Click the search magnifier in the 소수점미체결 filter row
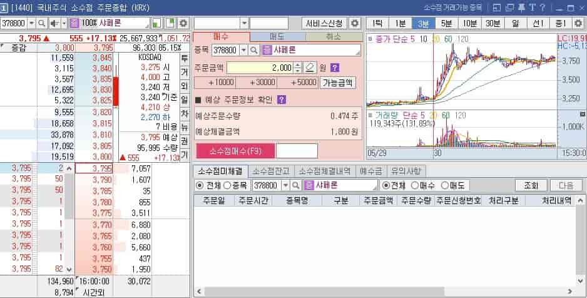The height and width of the screenshot is (298, 587). coord(296,185)
